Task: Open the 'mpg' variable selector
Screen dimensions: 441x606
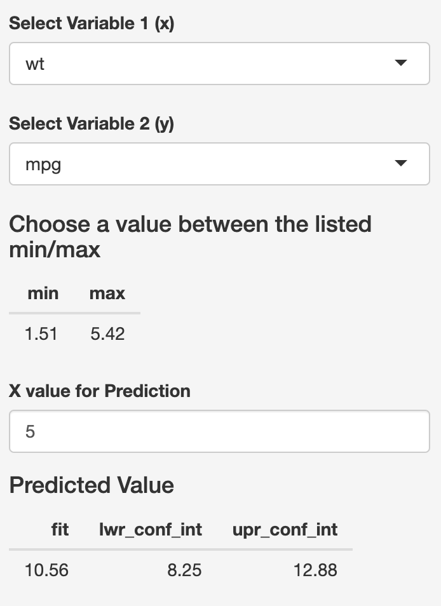Action: [x=219, y=163]
